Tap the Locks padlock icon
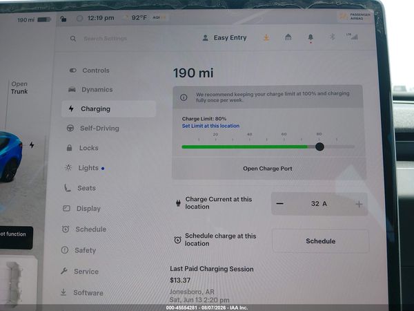414x311 pixels. point(69,148)
